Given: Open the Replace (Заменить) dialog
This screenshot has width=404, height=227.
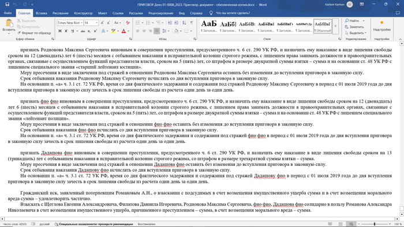Looking at the screenshot, I should click(354, 27).
